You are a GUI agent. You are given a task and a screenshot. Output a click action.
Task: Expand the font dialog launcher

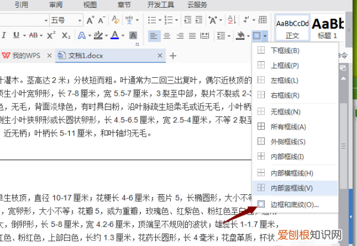tap(137, 45)
